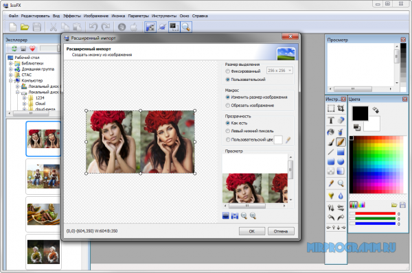Click the refresh icon in Explorer panel
Screen dimensions: 412x273
click(14, 48)
